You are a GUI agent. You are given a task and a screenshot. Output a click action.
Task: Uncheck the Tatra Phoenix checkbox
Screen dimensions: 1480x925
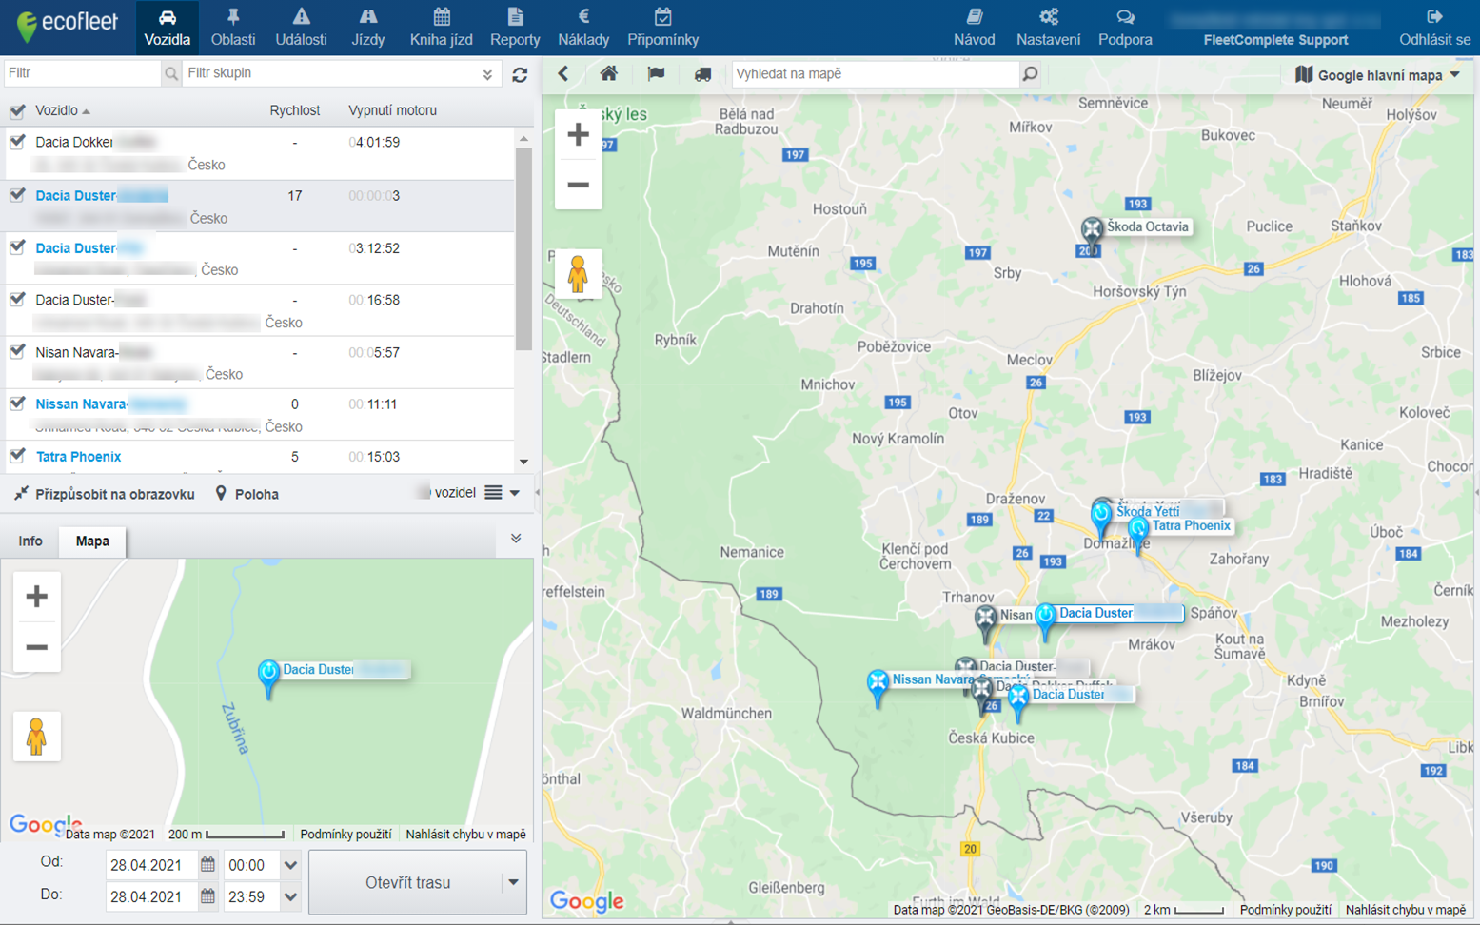tap(17, 457)
